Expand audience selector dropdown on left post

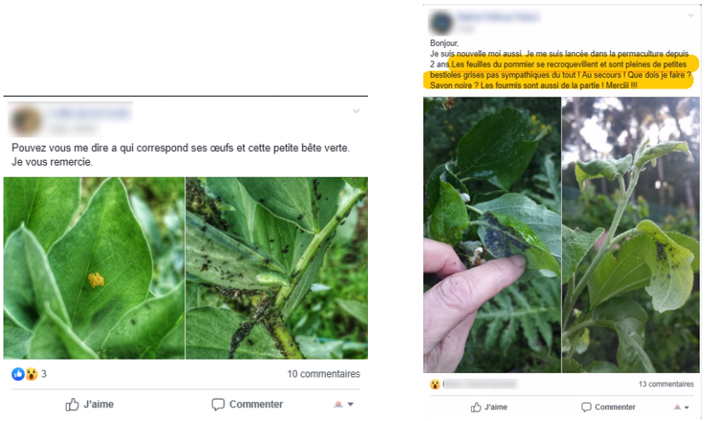[344, 405]
